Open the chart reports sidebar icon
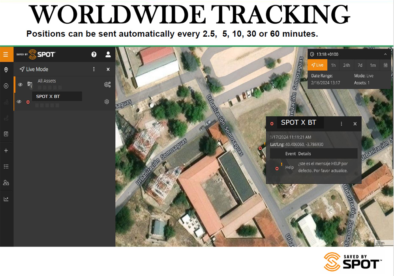This screenshot has height=276, width=394. pos(6,199)
